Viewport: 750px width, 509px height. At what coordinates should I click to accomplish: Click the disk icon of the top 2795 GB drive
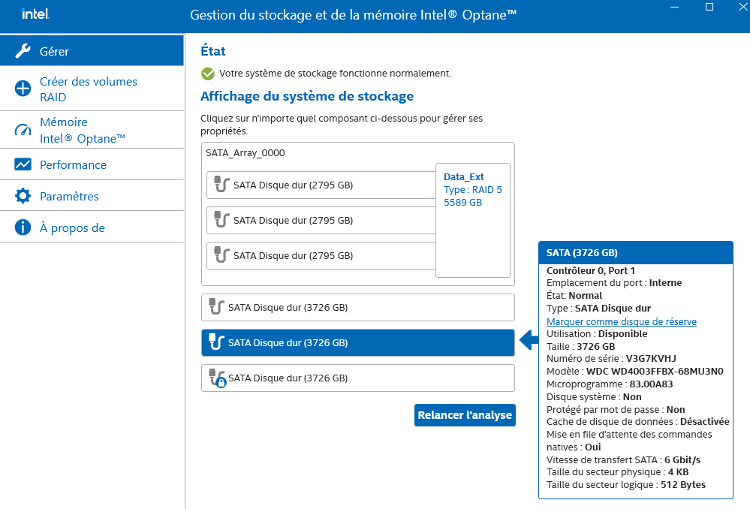coord(221,184)
